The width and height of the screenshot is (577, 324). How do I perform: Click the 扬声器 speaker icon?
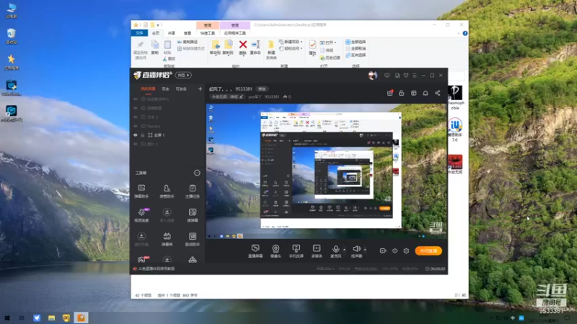(356, 250)
